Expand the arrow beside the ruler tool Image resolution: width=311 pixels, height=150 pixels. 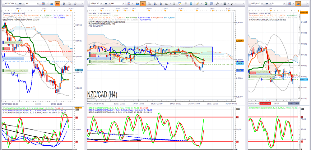[x=201, y=4]
